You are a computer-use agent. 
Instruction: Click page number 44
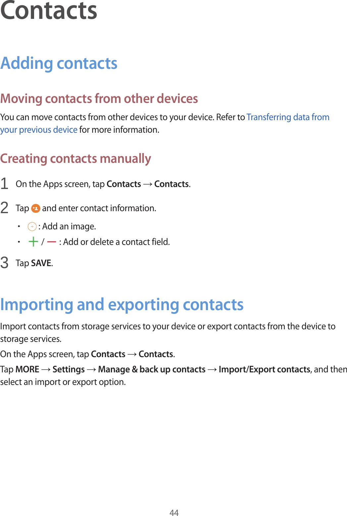(174, 512)
